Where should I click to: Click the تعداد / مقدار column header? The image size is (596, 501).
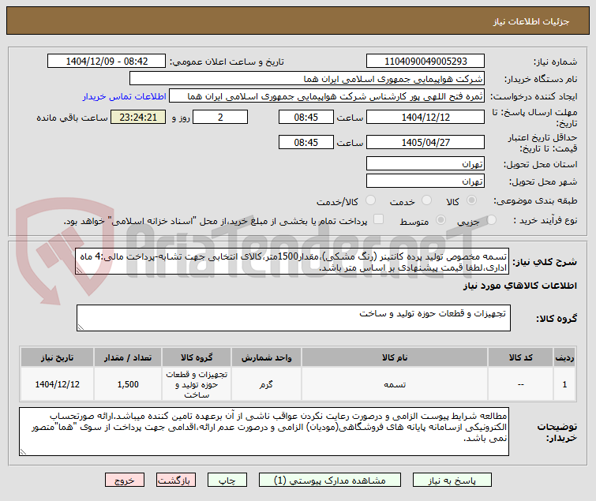pyautogui.click(x=128, y=357)
